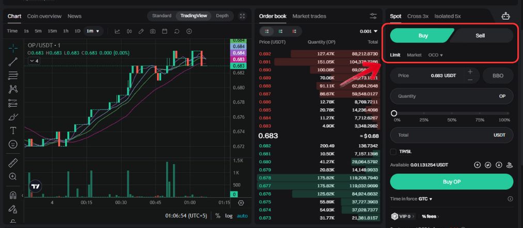Open the 0.001 price precision dropdown
Image resolution: width=523 pixels, height=228 pixels.
pyautogui.click(x=369, y=31)
